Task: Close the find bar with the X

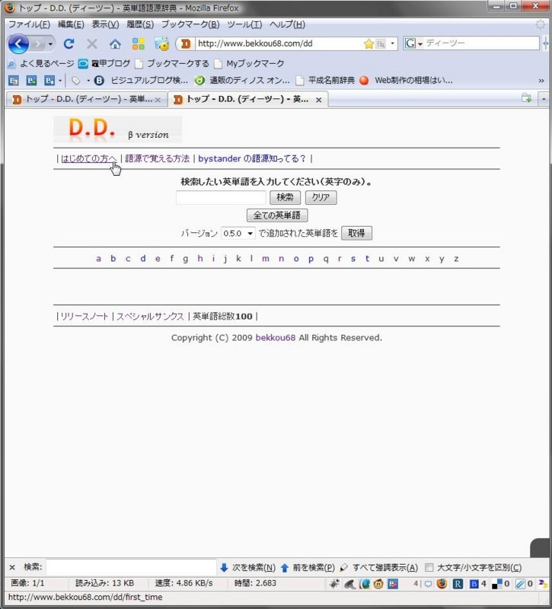Action: point(12,567)
